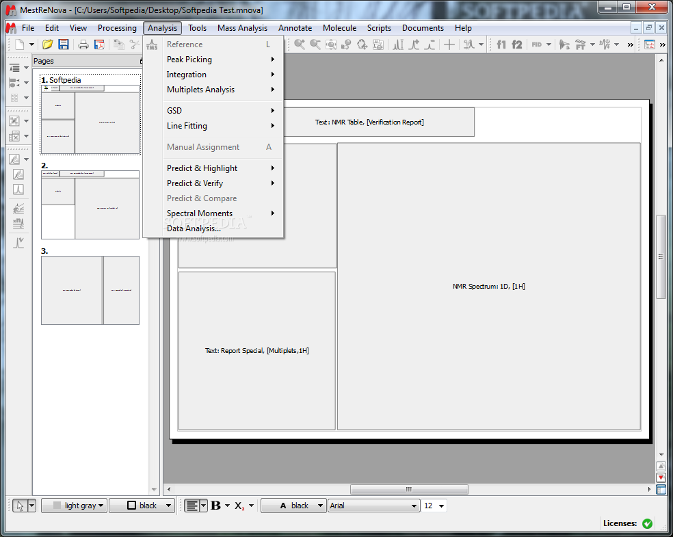Click the f2 trace toolbar button

[x=517, y=44]
